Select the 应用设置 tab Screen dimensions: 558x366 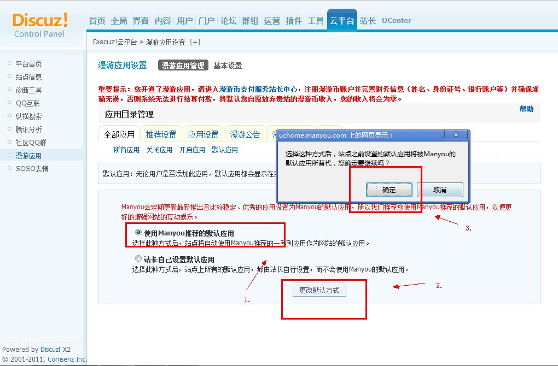(x=203, y=134)
